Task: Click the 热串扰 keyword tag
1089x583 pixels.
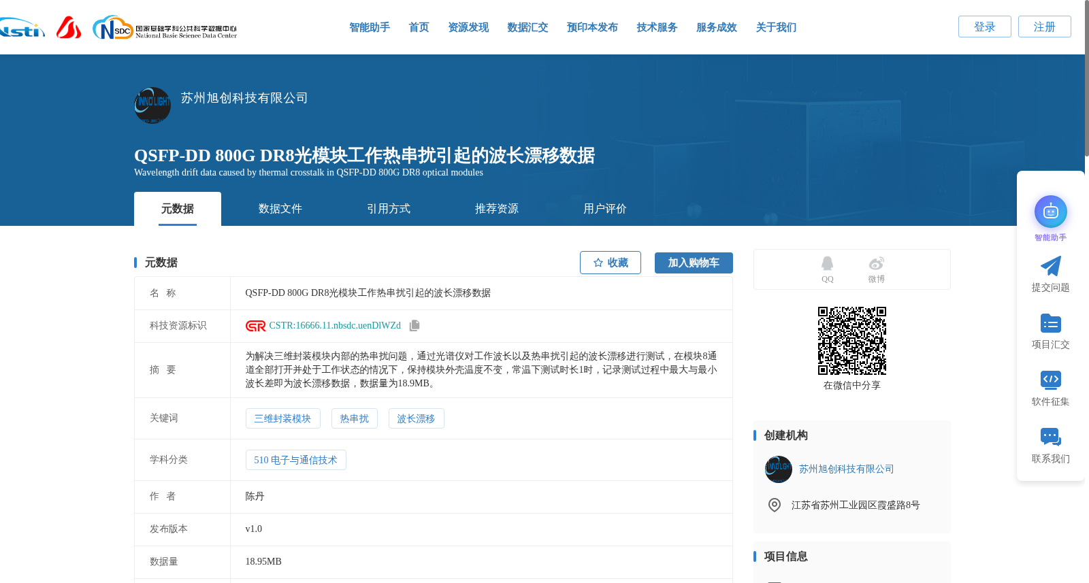Action: coord(354,418)
